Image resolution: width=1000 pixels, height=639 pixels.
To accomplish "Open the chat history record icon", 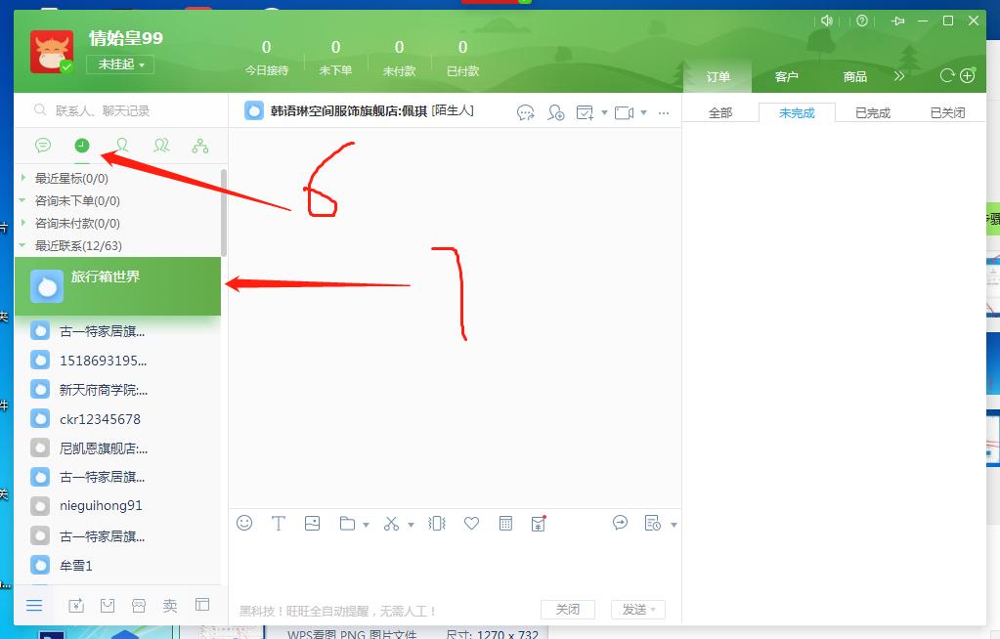I will [652, 523].
